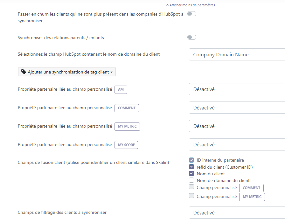Click the MY SCORE tag badge
The image size is (285, 224).
126,145
